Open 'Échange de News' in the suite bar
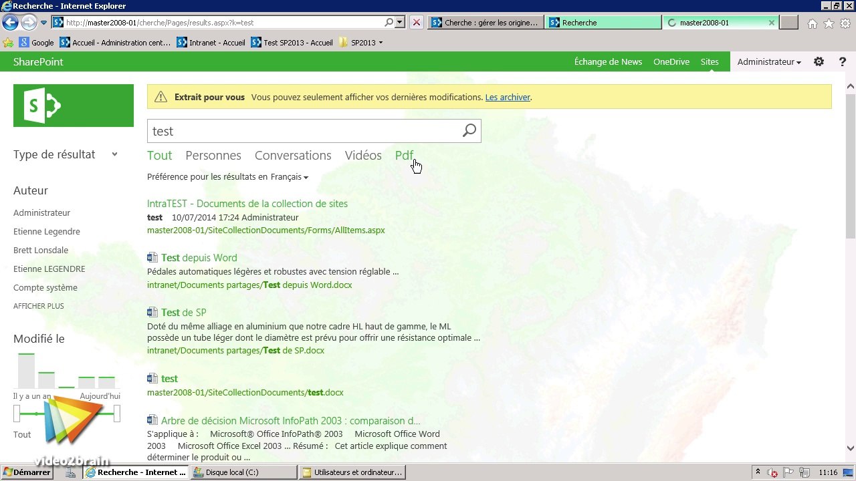Screen dimensions: 856x481 pos(608,62)
